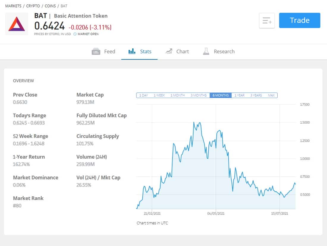
Task: Click Today's Range value 0.6245 - 0.6693
Action: coord(29,123)
